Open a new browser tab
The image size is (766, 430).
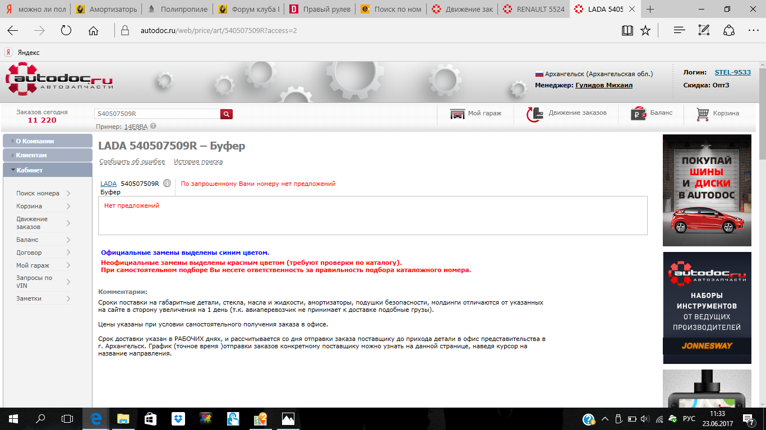(x=650, y=9)
